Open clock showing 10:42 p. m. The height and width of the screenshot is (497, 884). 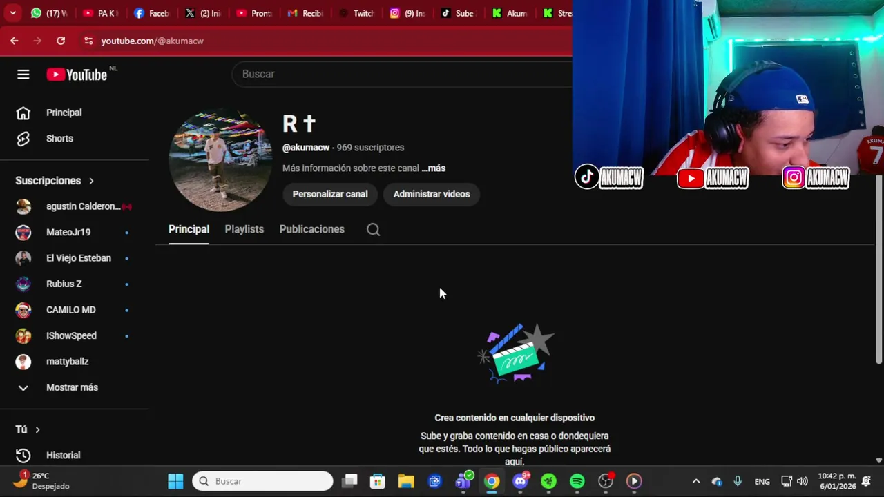coord(836,481)
